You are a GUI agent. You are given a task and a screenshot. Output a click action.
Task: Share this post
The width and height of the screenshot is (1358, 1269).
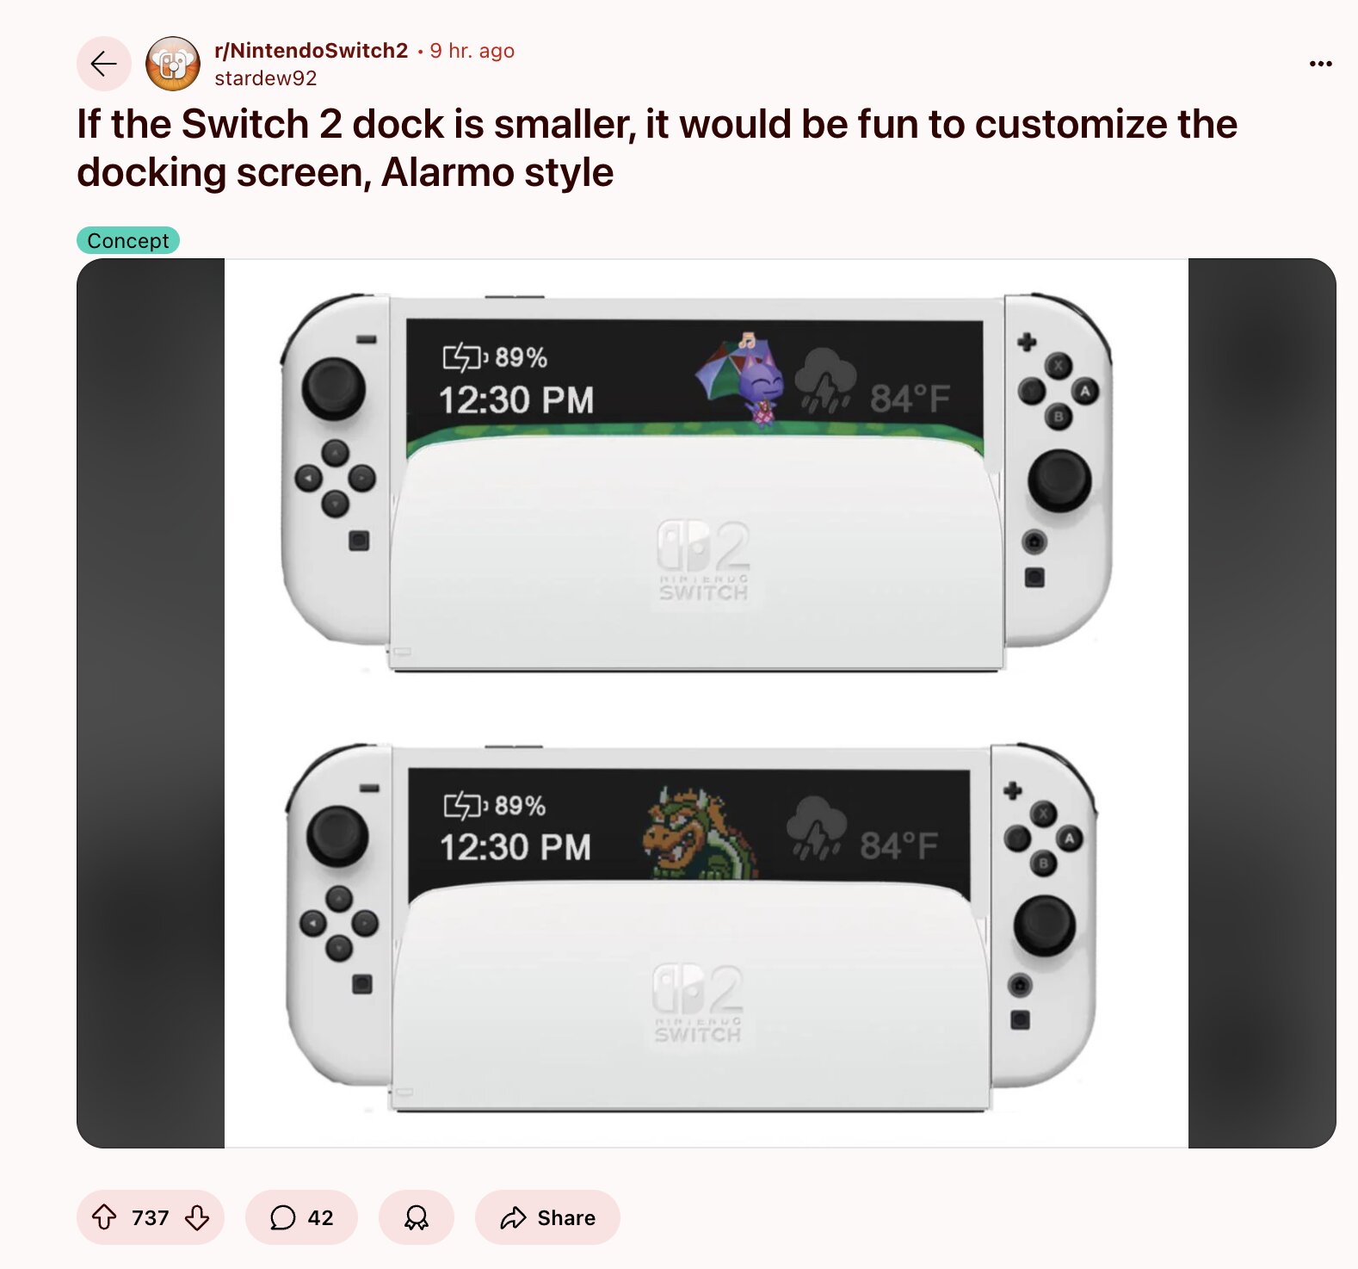(547, 1217)
